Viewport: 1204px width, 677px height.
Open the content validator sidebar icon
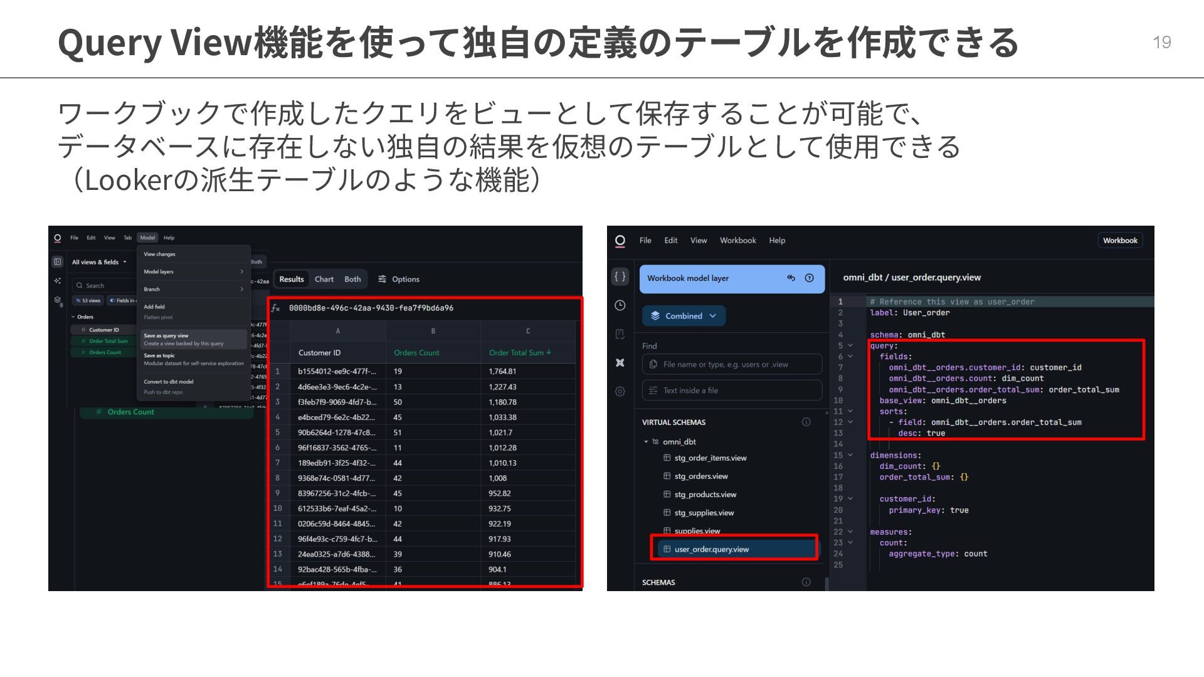click(620, 334)
